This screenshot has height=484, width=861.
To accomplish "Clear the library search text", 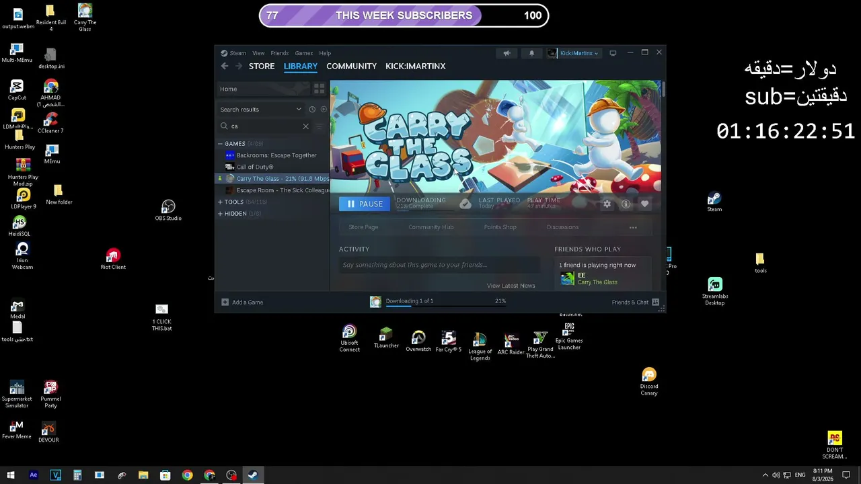I will tap(305, 126).
